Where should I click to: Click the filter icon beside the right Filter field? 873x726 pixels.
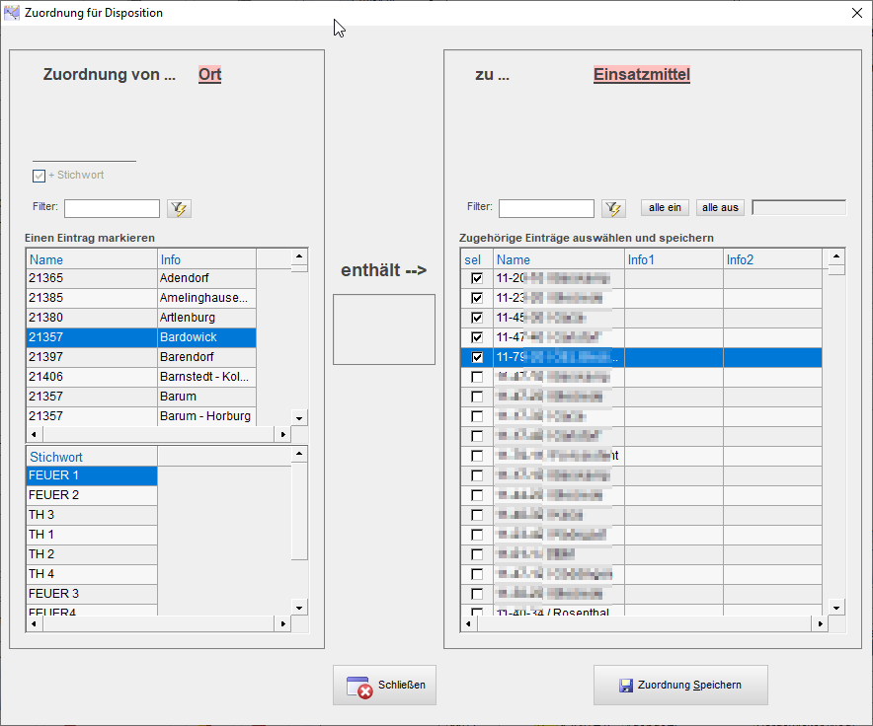613,208
